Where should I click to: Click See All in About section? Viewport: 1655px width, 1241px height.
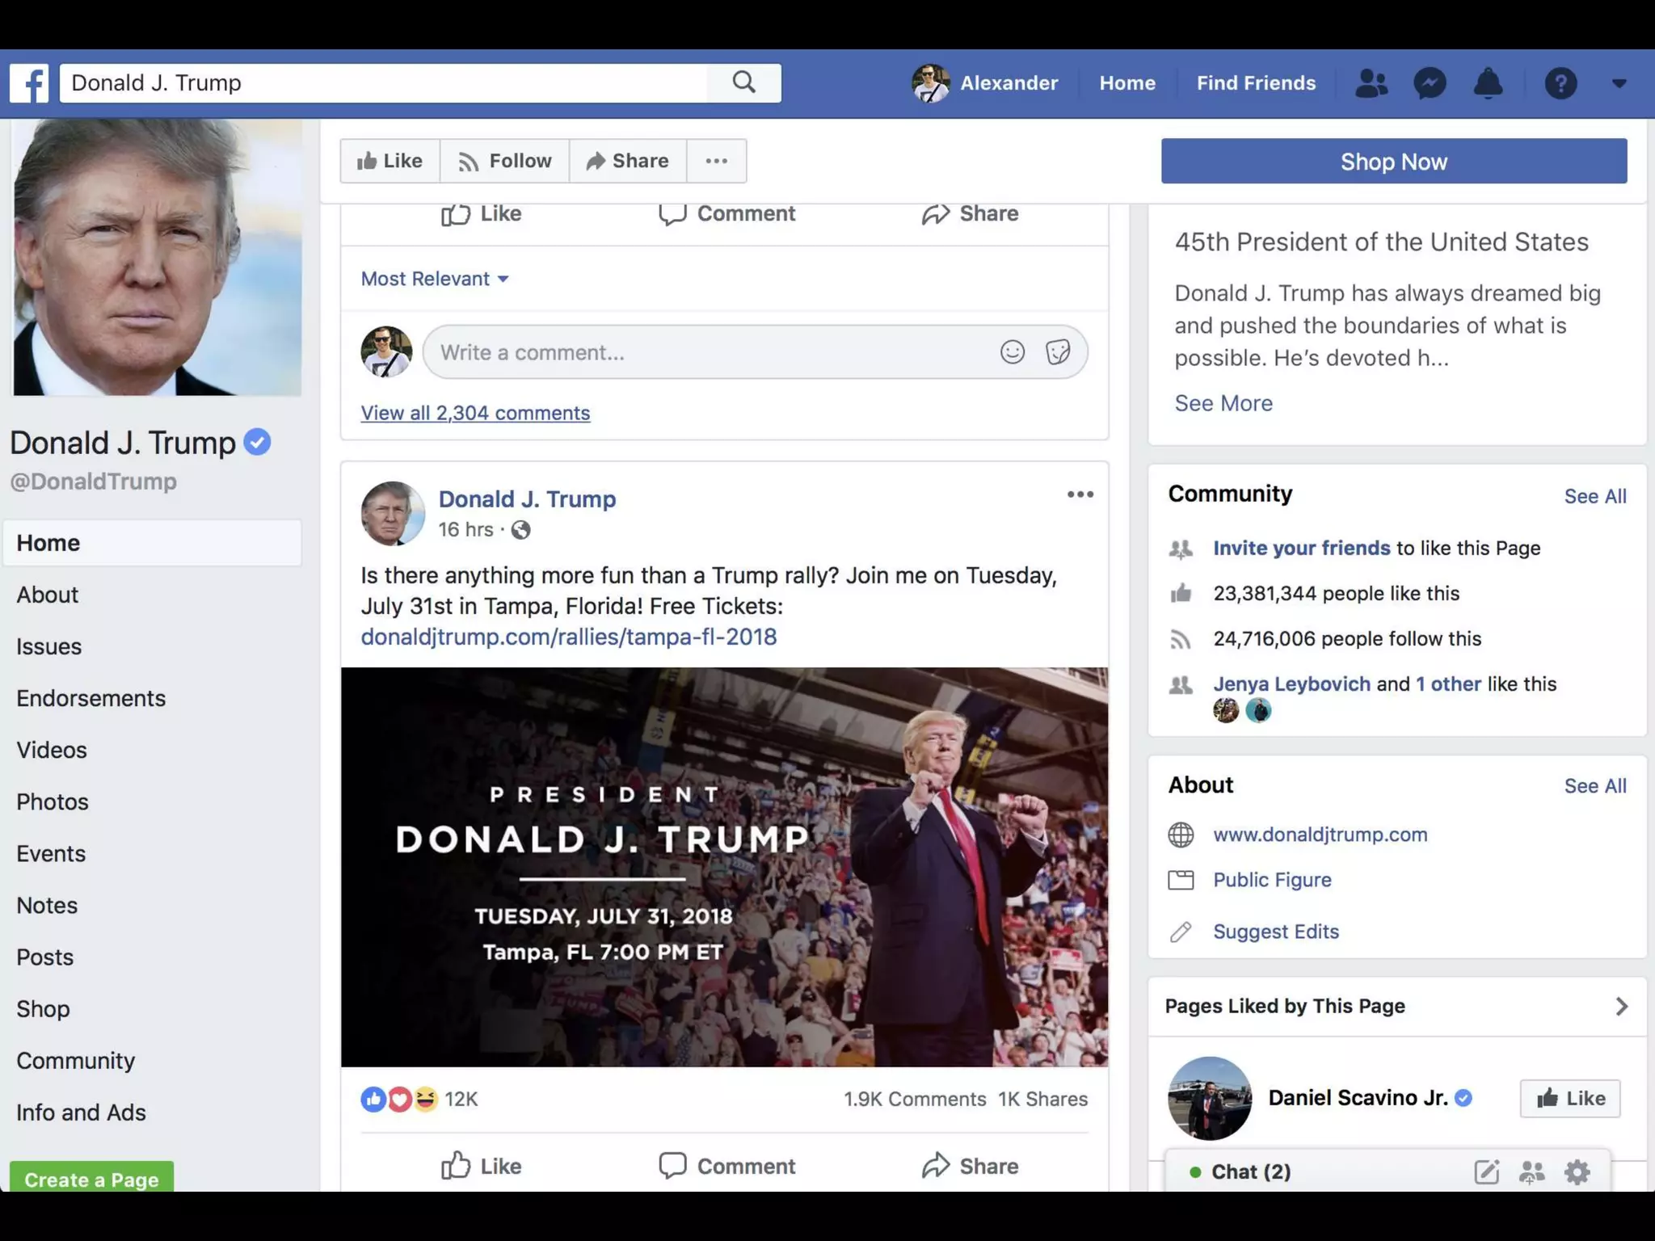(x=1595, y=786)
